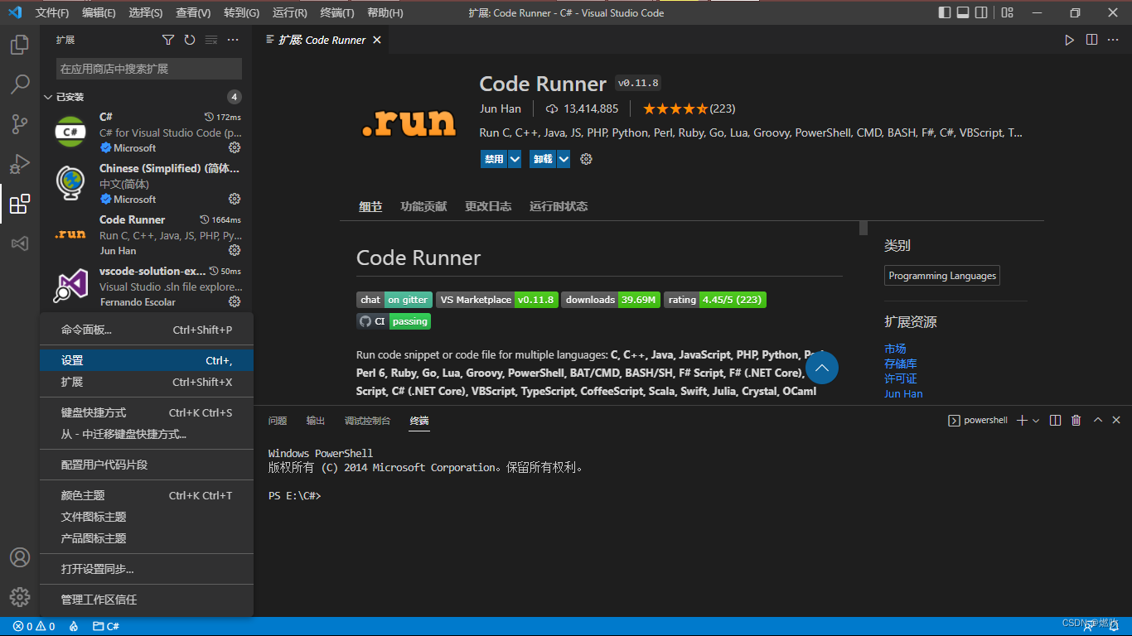
Task: Open the new terminal launch profile dropdown
Action: (1036, 421)
